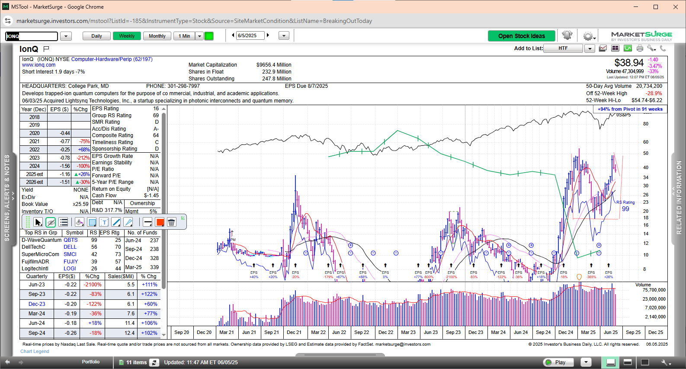Choose the trend line drawing tool
Screen dimensions: 686x369
pyautogui.click(x=116, y=222)
